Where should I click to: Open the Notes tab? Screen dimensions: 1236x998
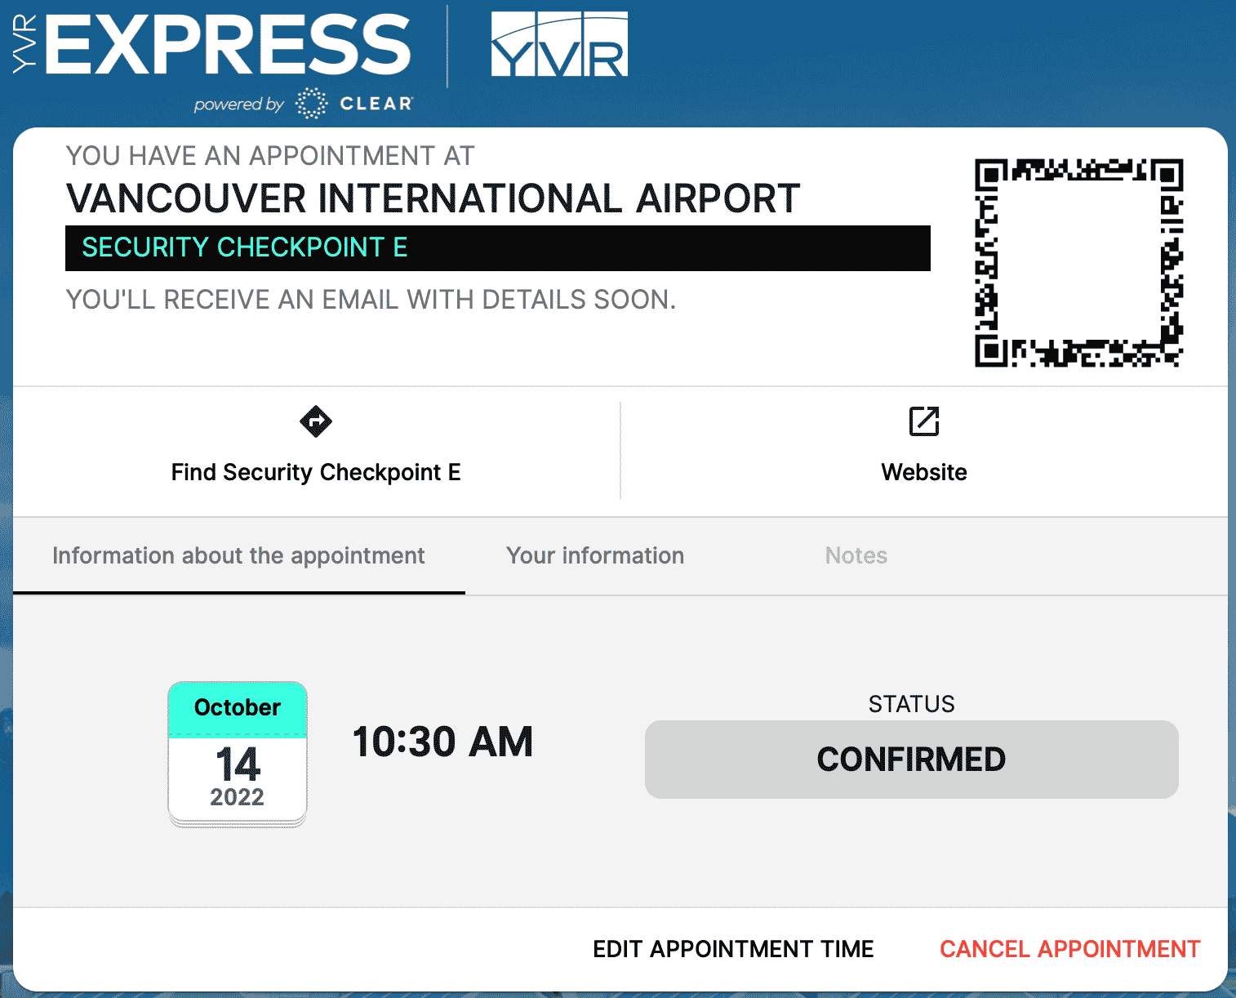(x=856, y=556)
